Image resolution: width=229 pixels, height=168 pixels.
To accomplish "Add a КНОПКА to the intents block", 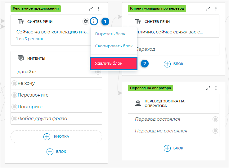I will 56,136.
